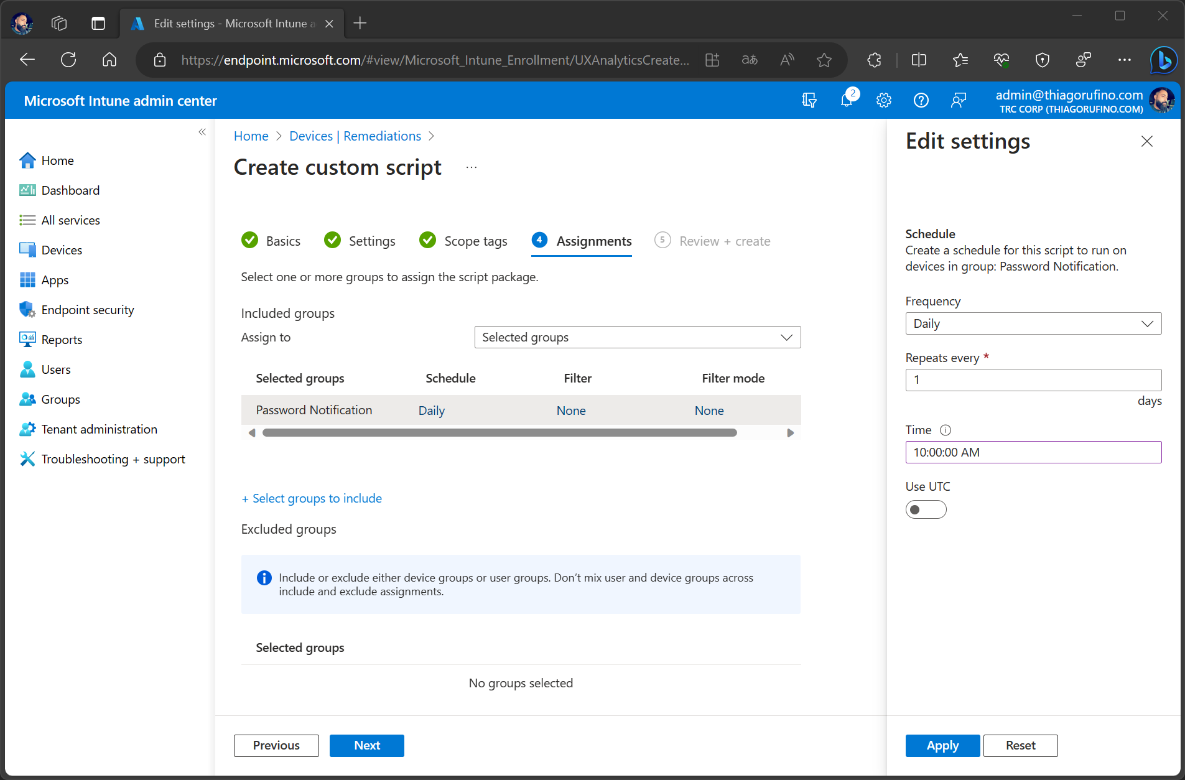Apply the schedule settings
Image resolution: width=1185 pixels, height=780 pixels.
[942, 745]
